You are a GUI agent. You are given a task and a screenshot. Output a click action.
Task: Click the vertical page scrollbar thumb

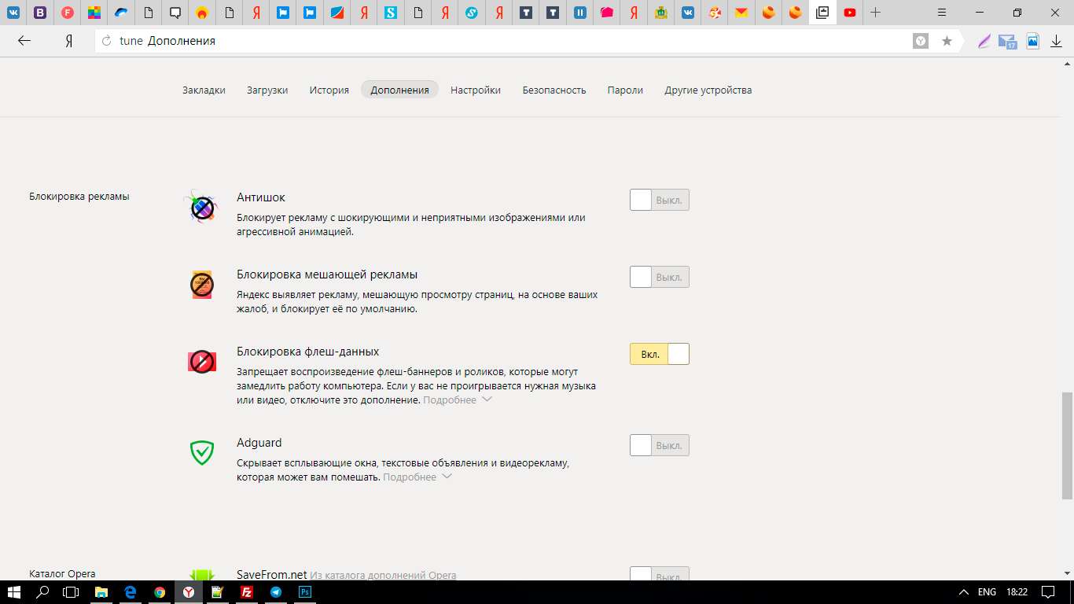point(1067,445)
